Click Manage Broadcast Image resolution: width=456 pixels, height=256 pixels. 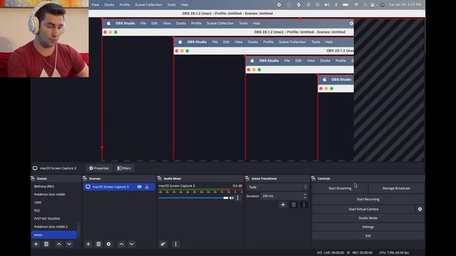click(x=396, y=188)
